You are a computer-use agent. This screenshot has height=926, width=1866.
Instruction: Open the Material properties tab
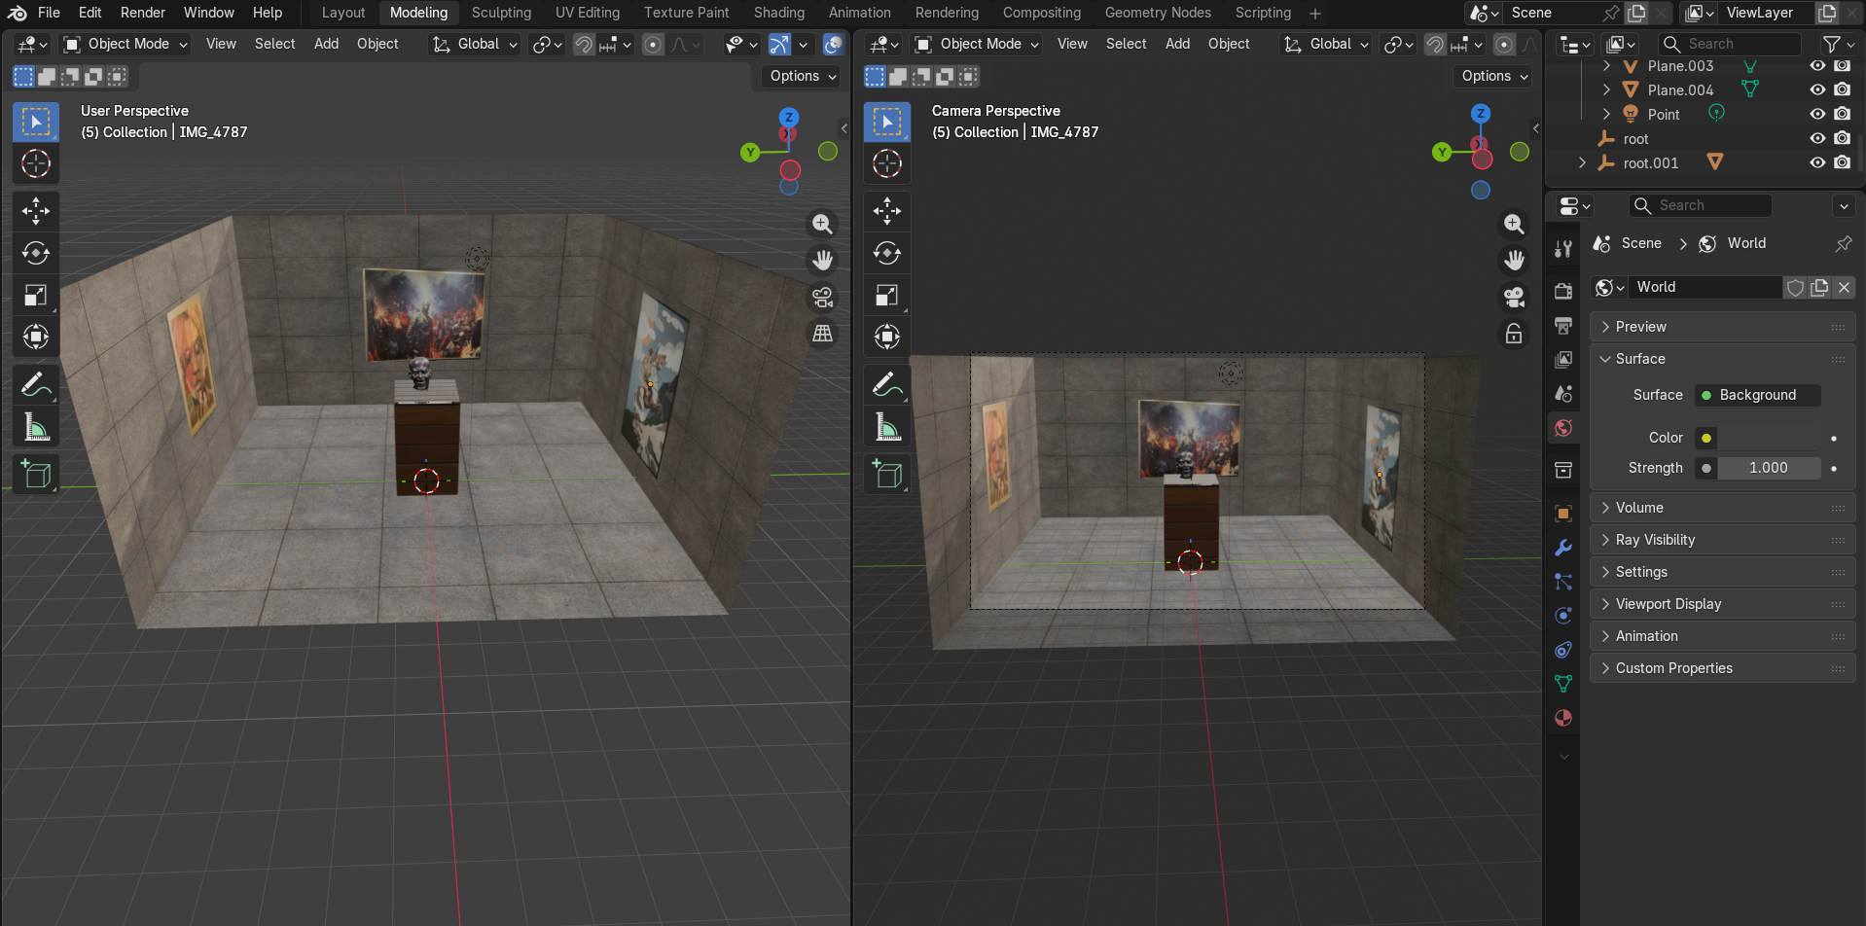pos(1563,718)
